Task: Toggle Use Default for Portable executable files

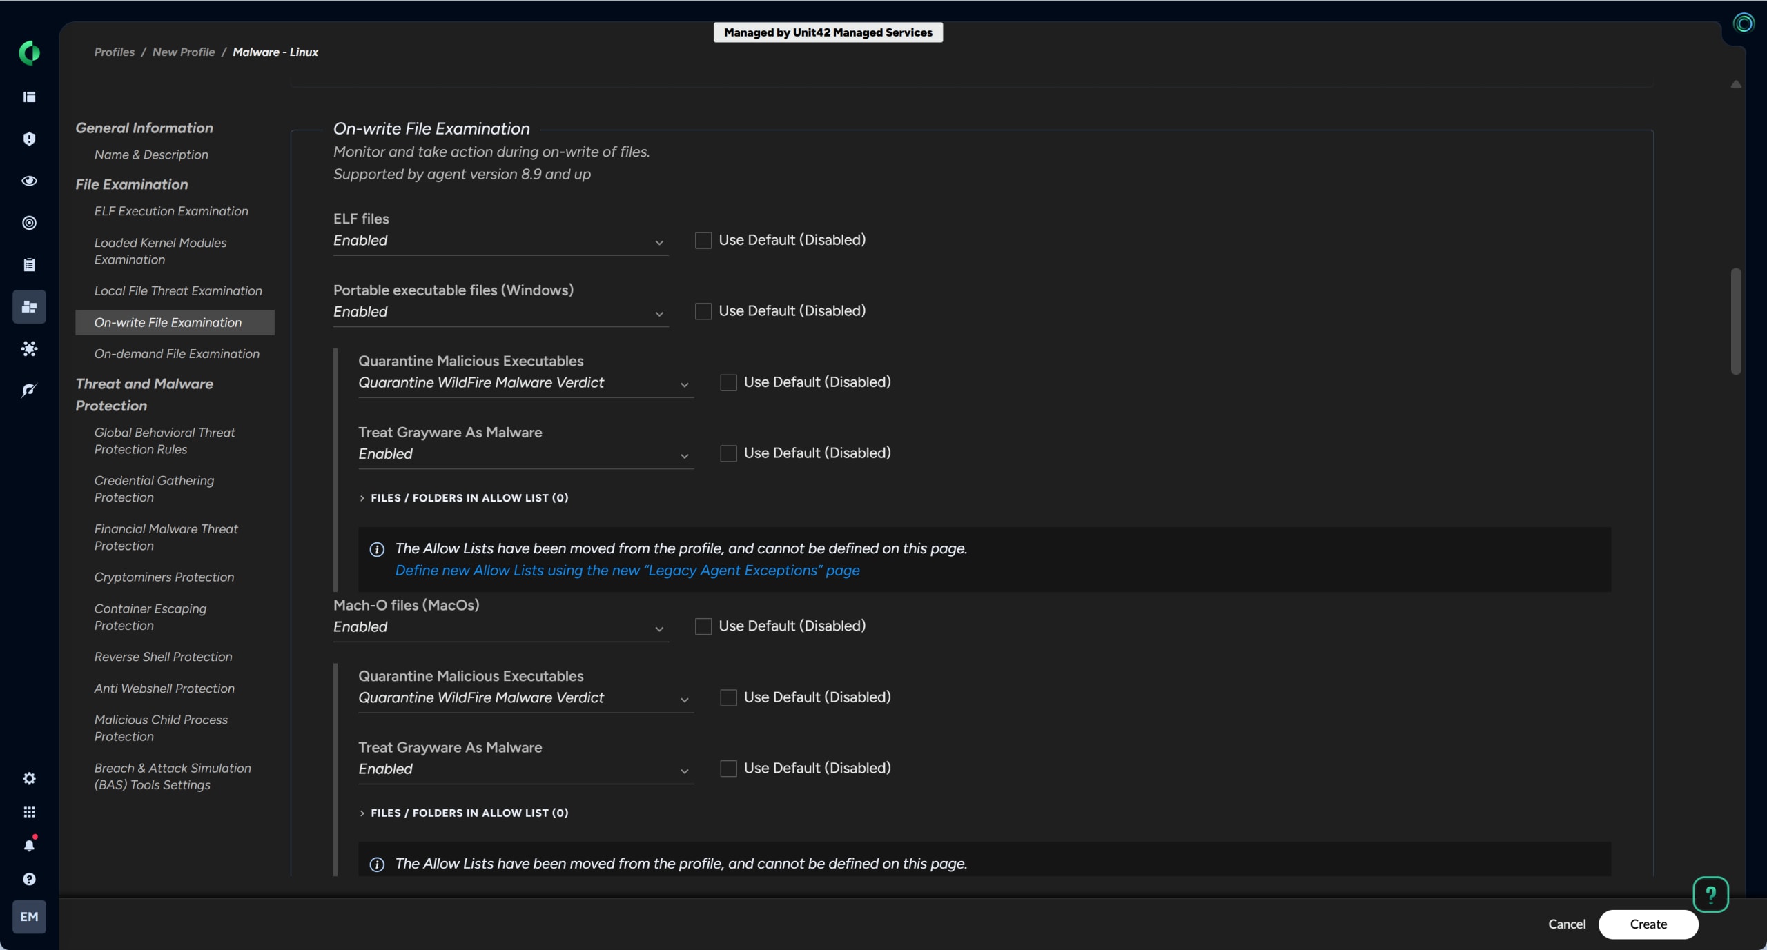Action: (703, 311)
